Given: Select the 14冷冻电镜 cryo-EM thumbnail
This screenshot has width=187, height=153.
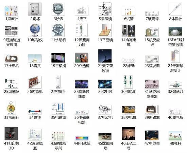Looking at the screenshot, I should (x=129, y=31).
